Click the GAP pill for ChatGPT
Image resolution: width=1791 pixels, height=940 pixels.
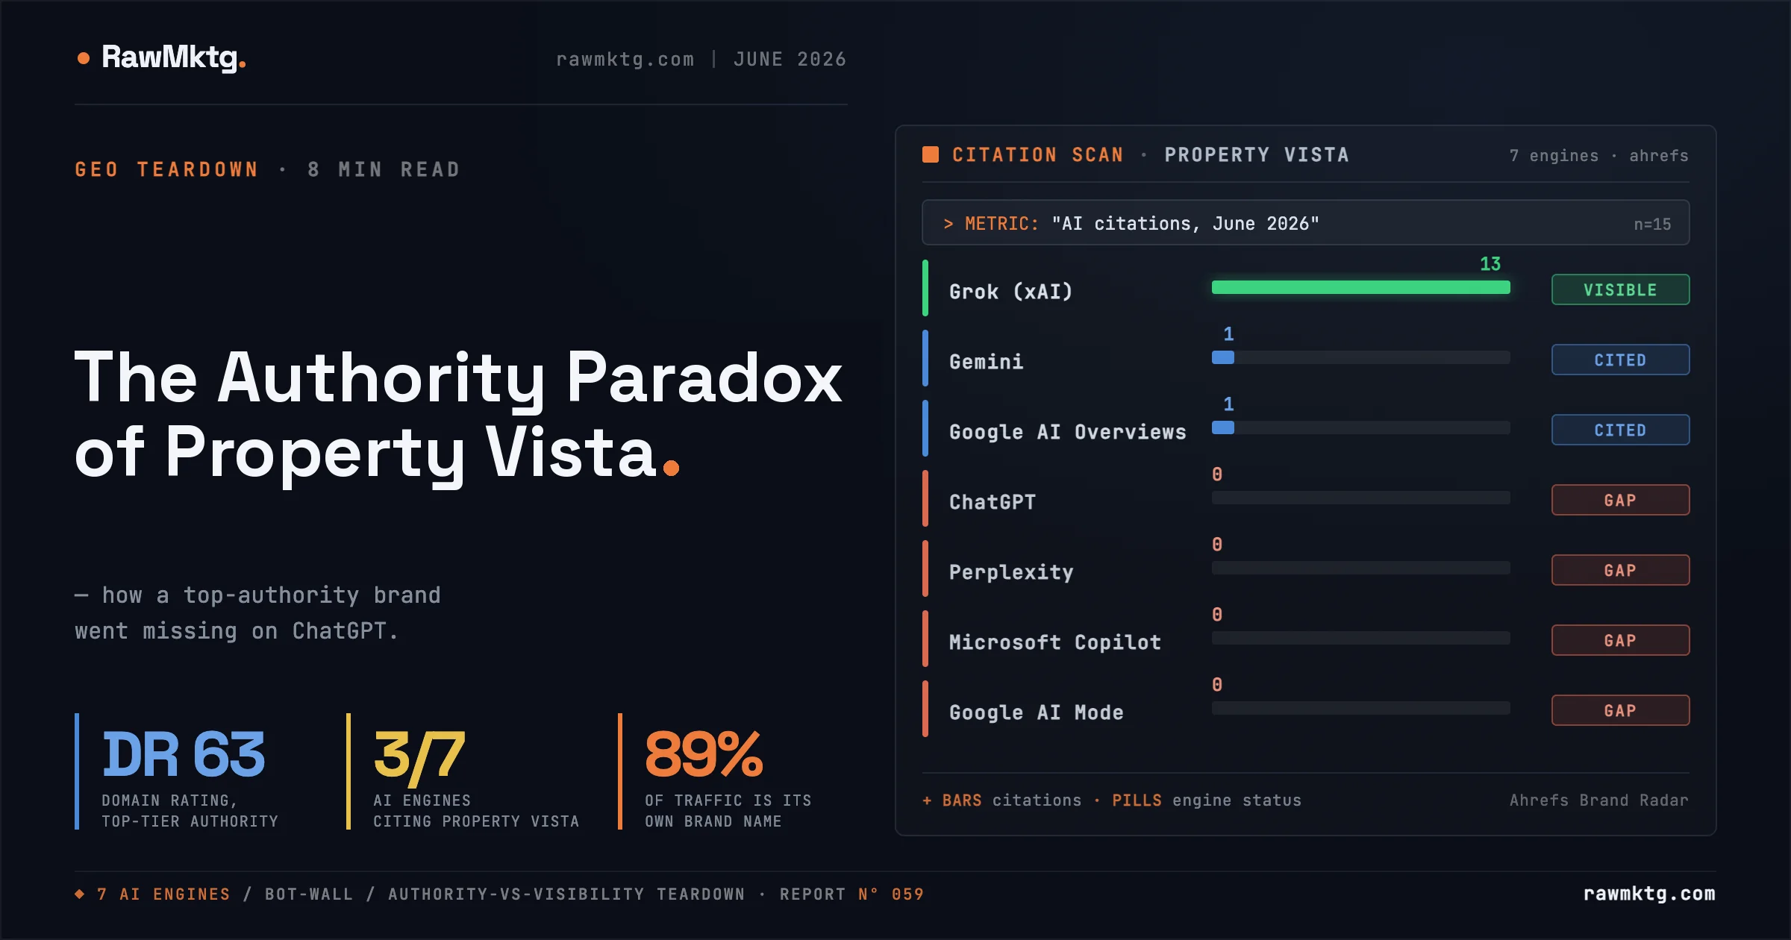coord(1620,500)
